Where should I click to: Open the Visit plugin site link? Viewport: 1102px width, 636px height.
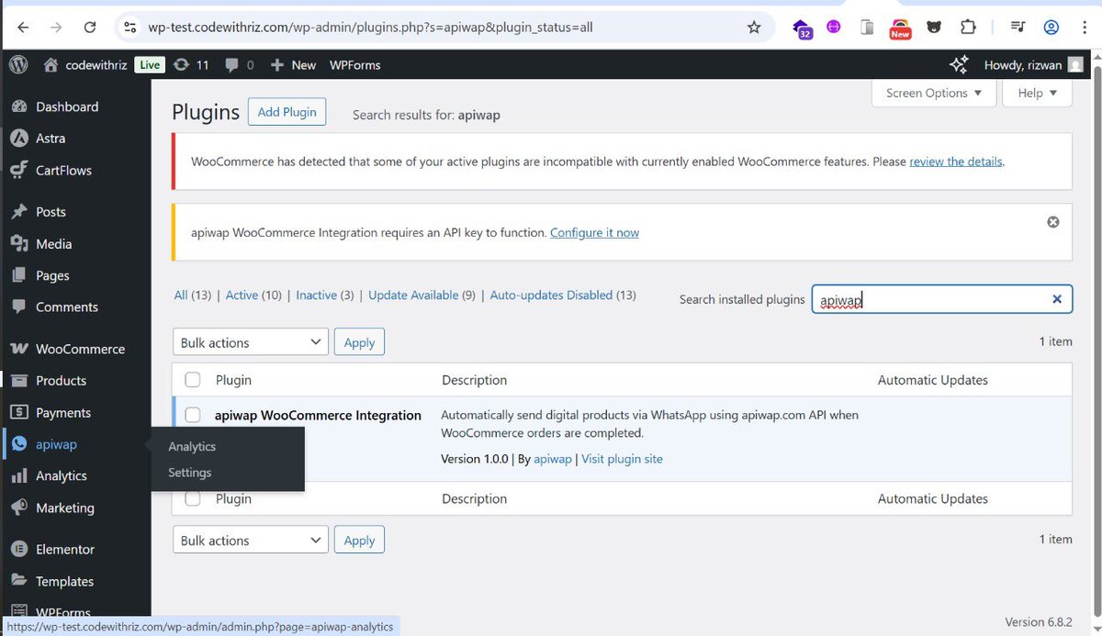click(622, 459)
